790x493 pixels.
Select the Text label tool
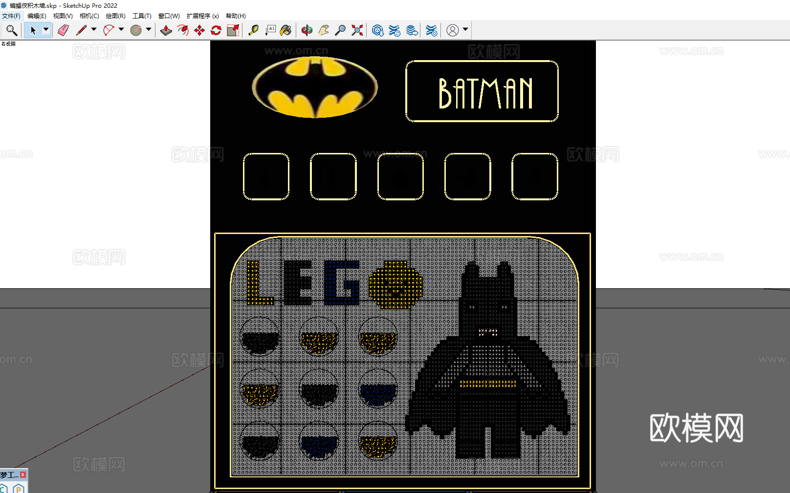(270, 30)
